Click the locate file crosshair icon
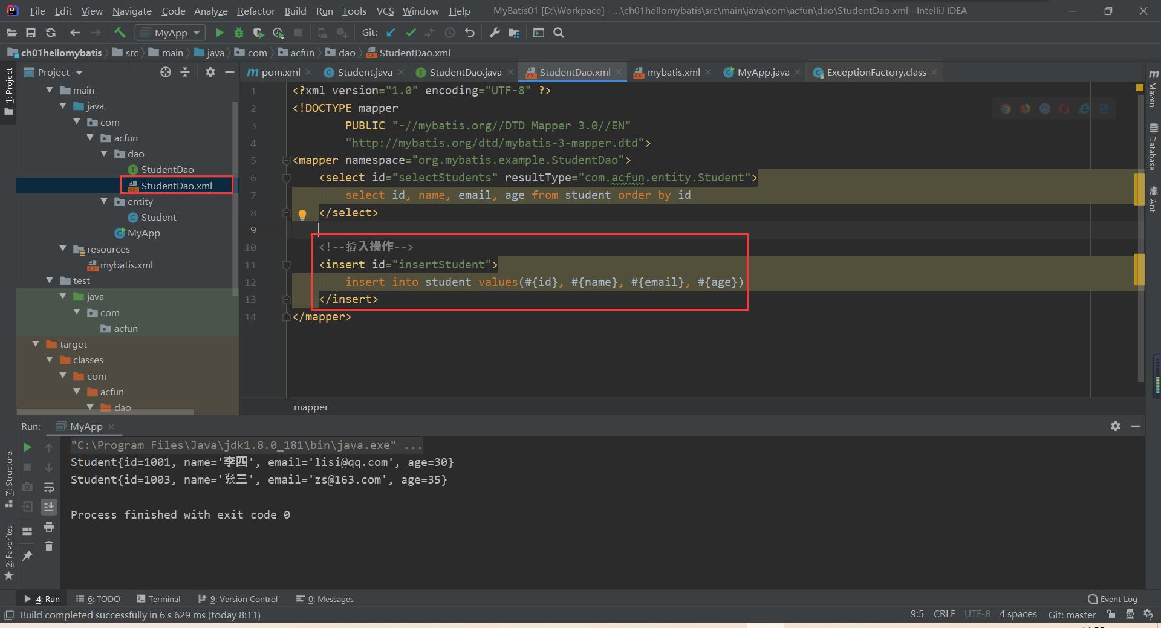1161x628 pixels. coord(165,72)
